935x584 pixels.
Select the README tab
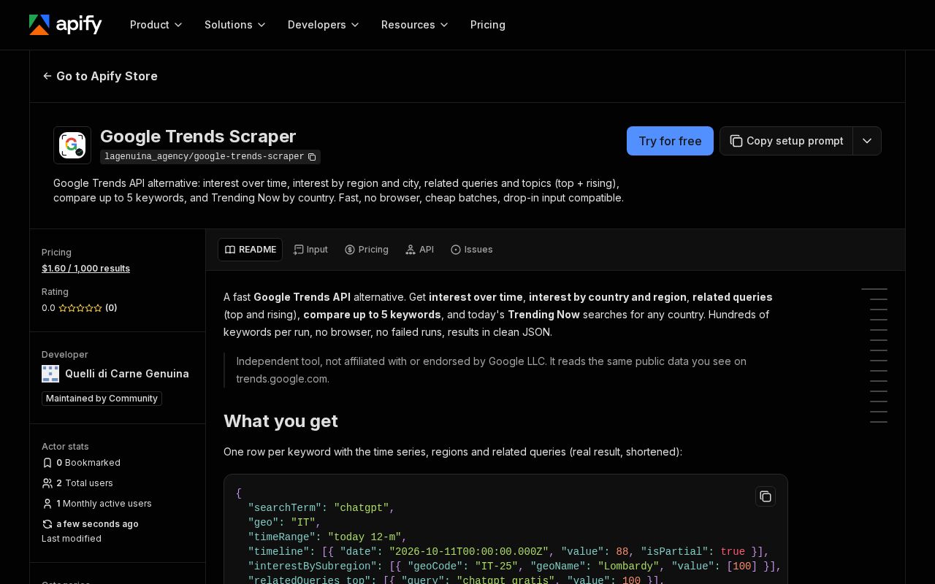[251, 250]
